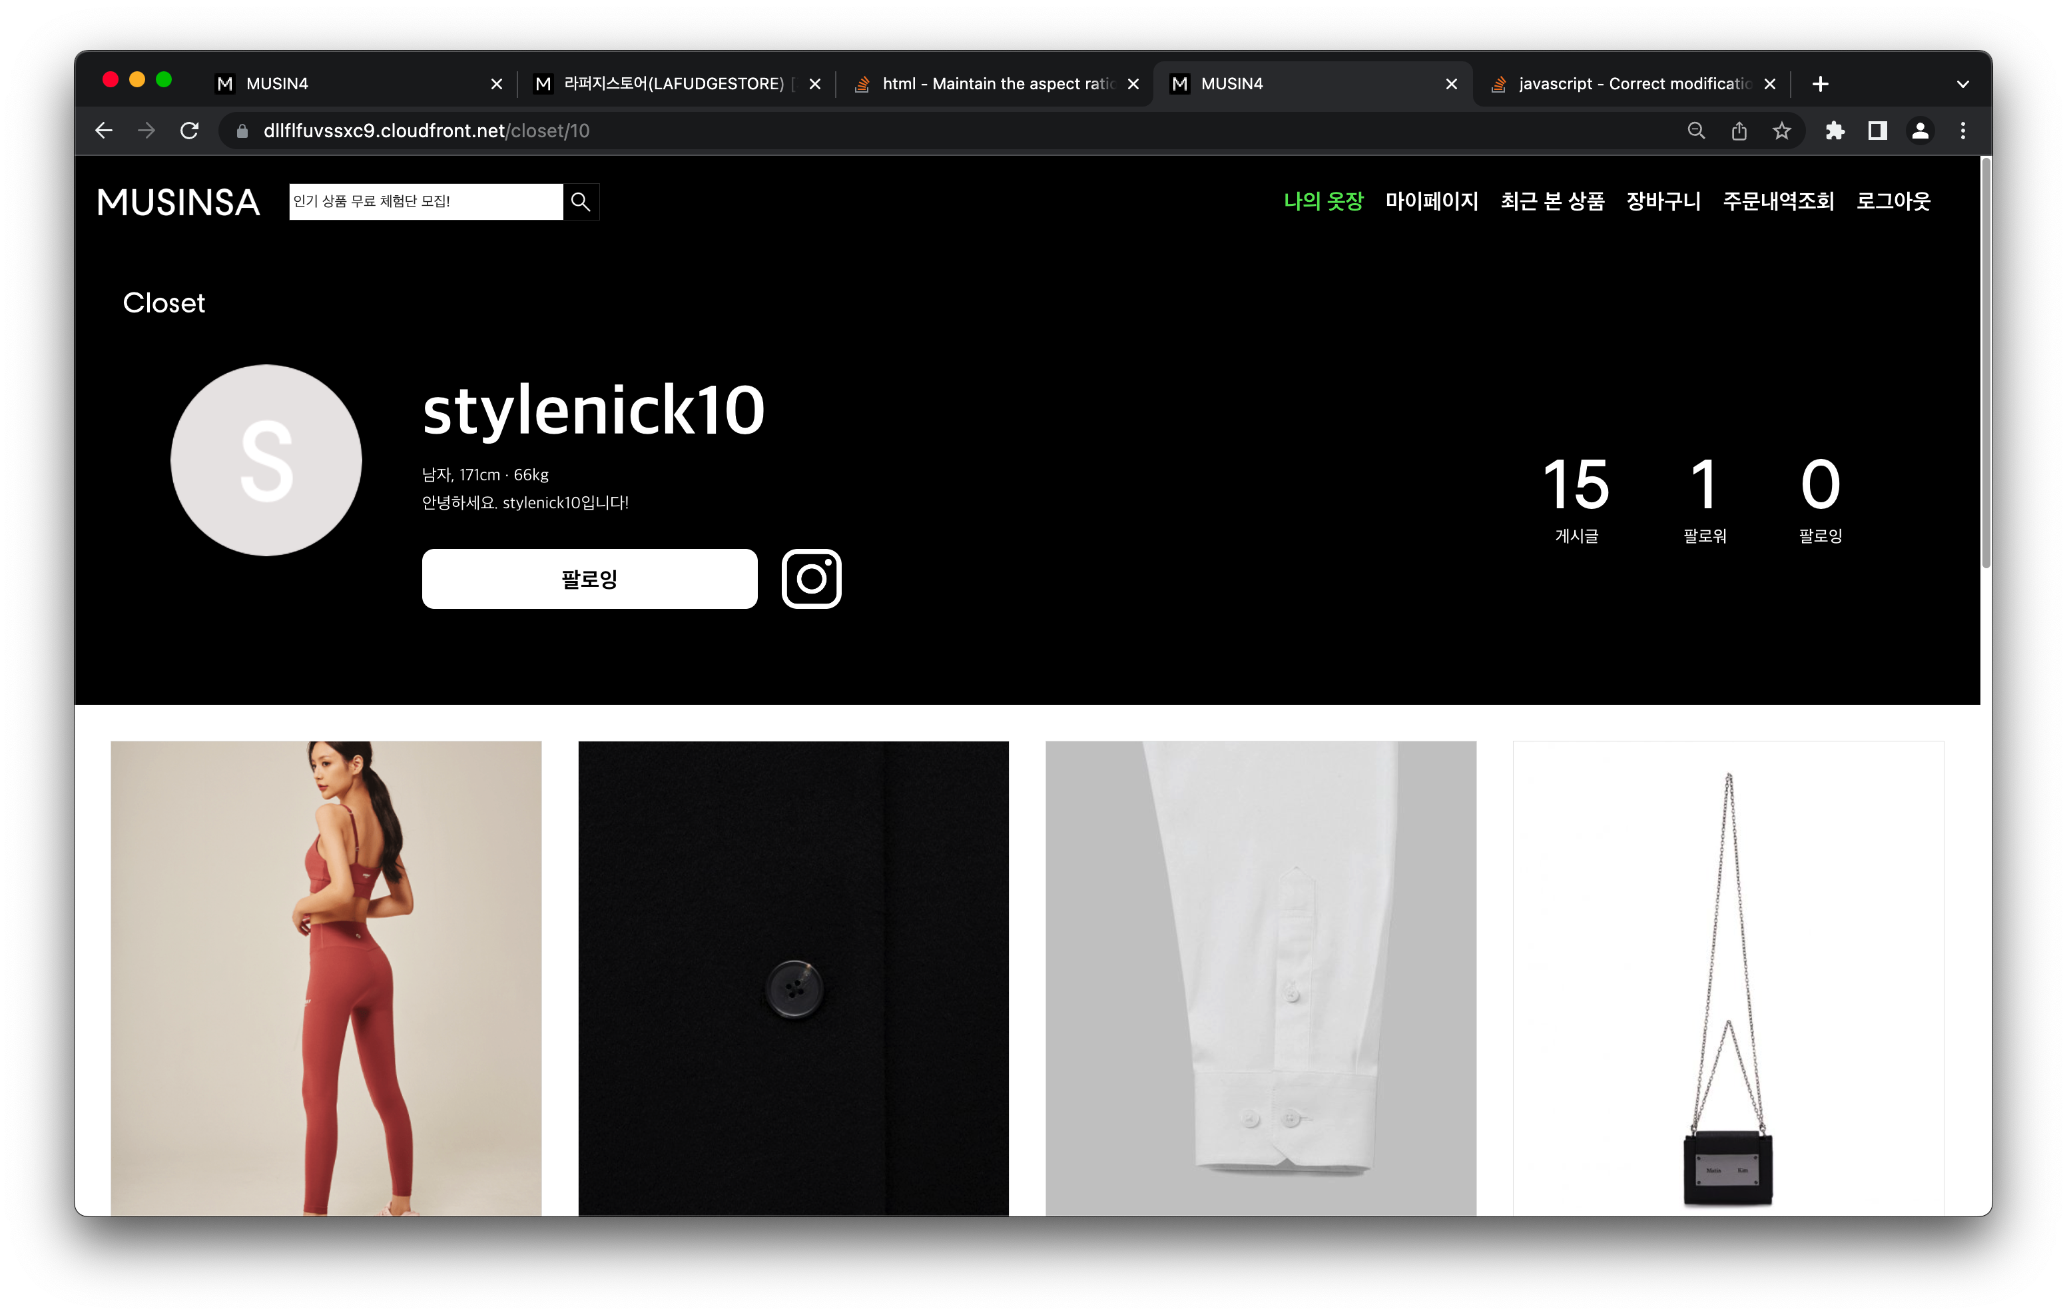Open the browser extensions puzzle icon
Screen dimensions: 2067x1315
click(1835, 131)
